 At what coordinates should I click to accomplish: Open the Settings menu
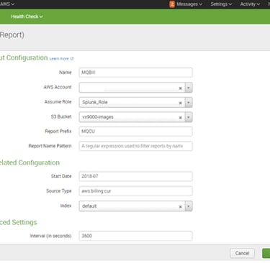point(221,4)
